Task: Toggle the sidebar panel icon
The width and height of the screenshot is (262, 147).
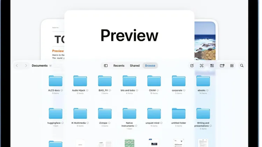Action: [106, 66]
